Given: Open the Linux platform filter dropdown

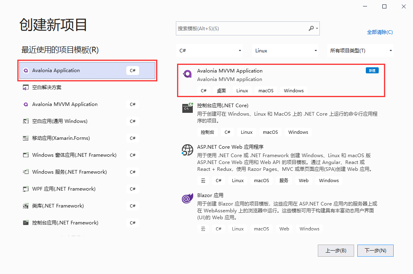Looking at the screenshot, I should (285, 50).
